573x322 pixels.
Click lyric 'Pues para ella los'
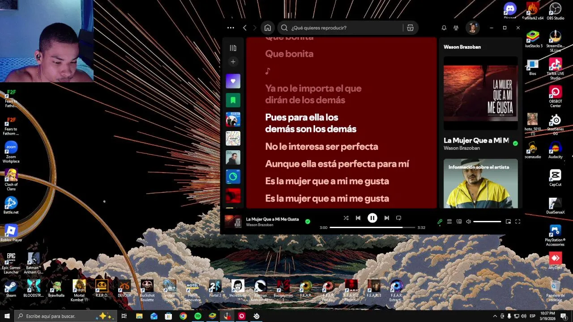[x=302, y=118]
